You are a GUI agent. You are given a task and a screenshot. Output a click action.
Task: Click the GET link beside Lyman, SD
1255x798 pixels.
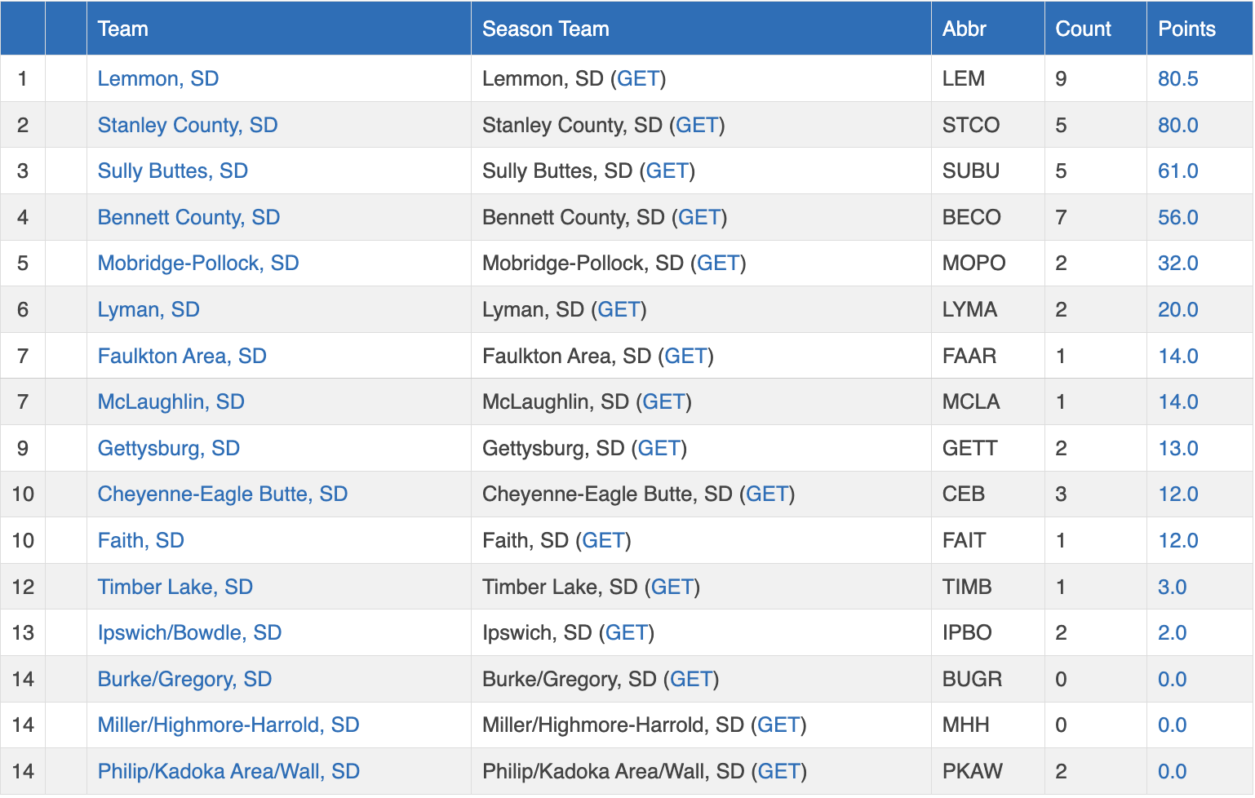click(619, 309)
